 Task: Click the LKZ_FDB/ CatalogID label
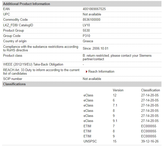click(x=18, y=25)
